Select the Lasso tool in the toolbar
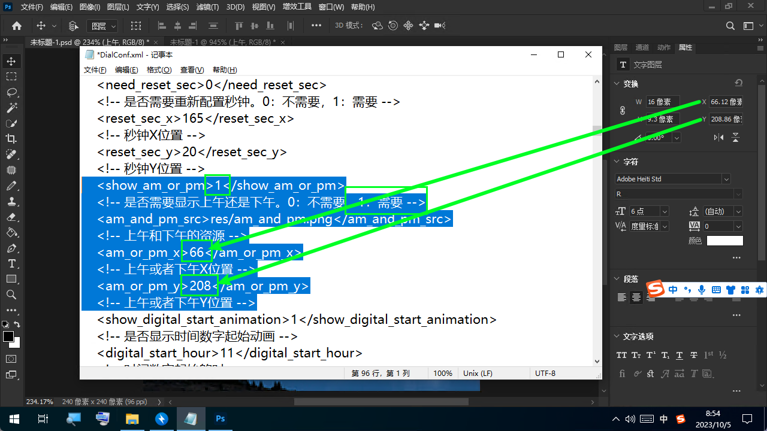The height and width of the screenshot is (431, 767). (x=11, y=92)
